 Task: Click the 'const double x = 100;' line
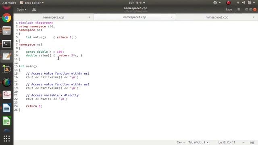(45, 52)
